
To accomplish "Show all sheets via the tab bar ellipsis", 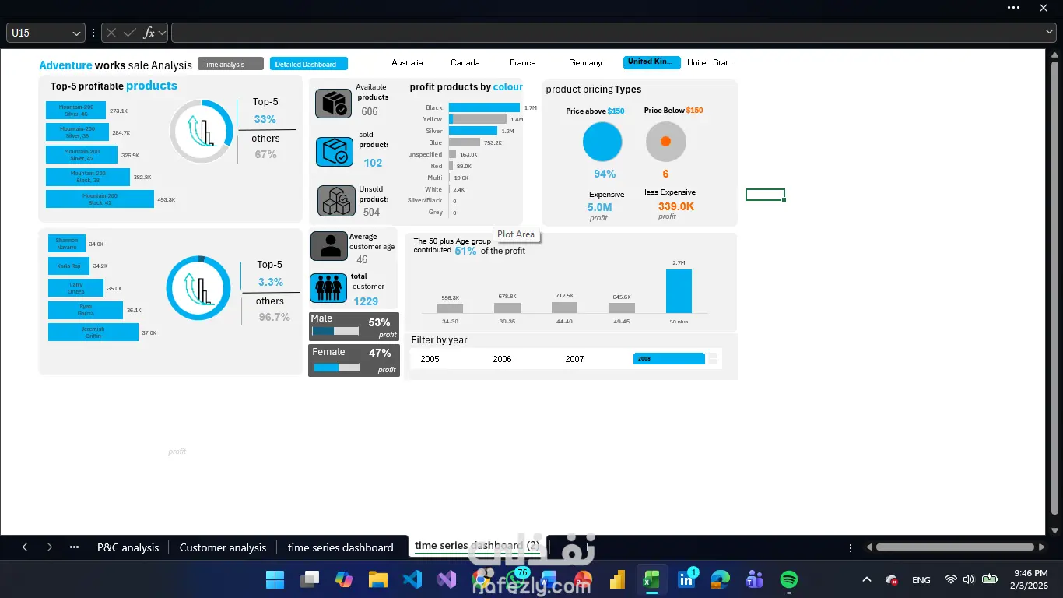I will pos(75,547).
